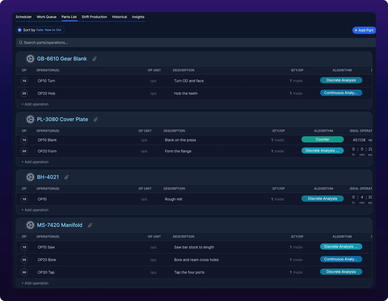Screen dimensions: 388x301
Task: Click the gear icon beside PL-3080 Cover Plate
Action: (x=30, y=119)
